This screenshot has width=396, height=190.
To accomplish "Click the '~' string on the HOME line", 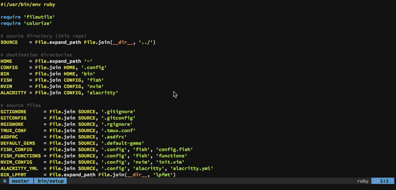I will (88, 61).
